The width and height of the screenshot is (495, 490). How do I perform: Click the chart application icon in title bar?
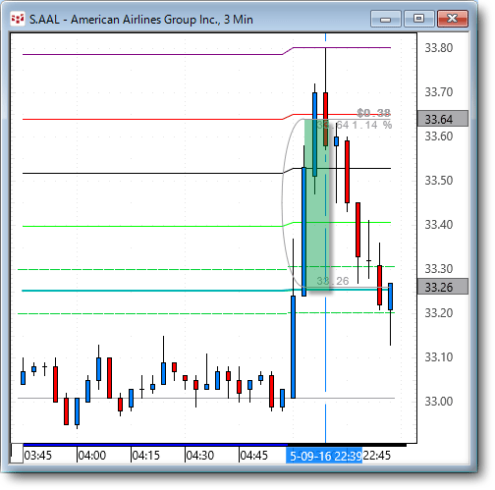18,19
